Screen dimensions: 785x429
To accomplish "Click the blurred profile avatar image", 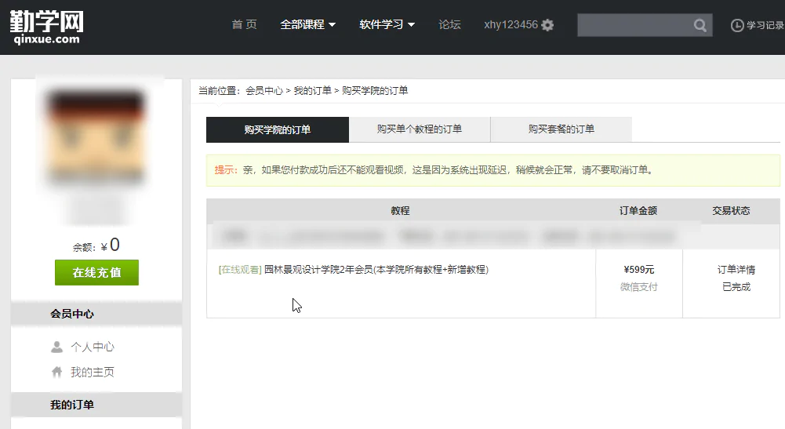I will (96, 136).
